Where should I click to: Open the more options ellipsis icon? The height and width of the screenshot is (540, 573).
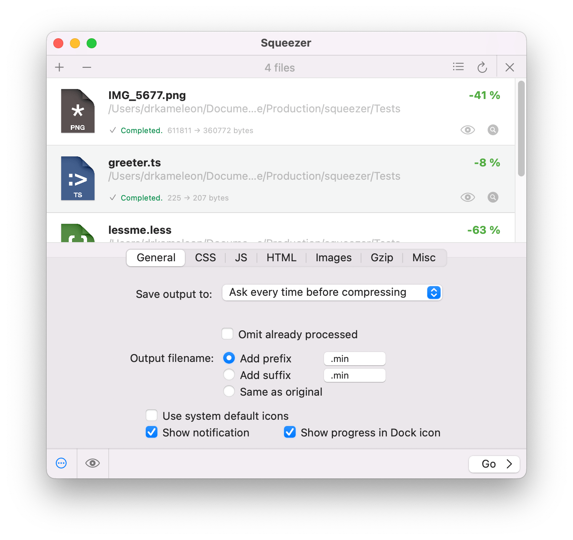(61, 463)
